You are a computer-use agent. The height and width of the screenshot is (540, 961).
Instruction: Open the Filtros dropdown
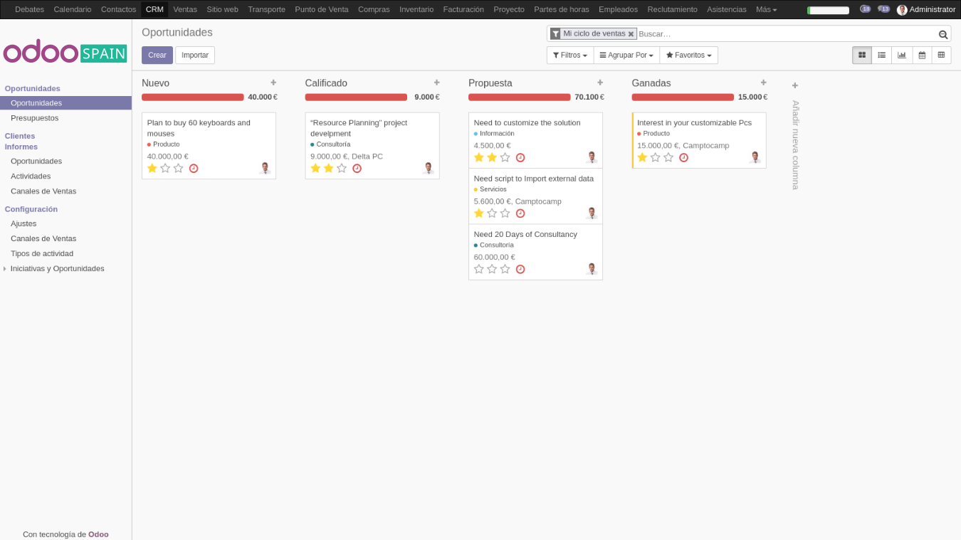[x=569, y=55]
